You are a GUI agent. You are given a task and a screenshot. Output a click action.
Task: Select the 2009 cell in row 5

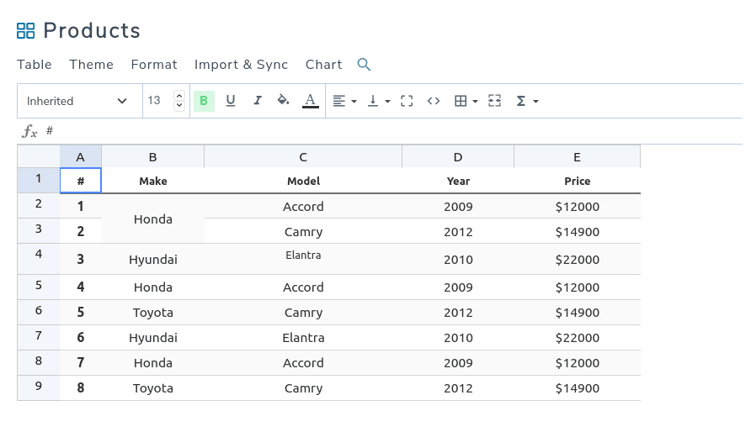coord(458,287)
